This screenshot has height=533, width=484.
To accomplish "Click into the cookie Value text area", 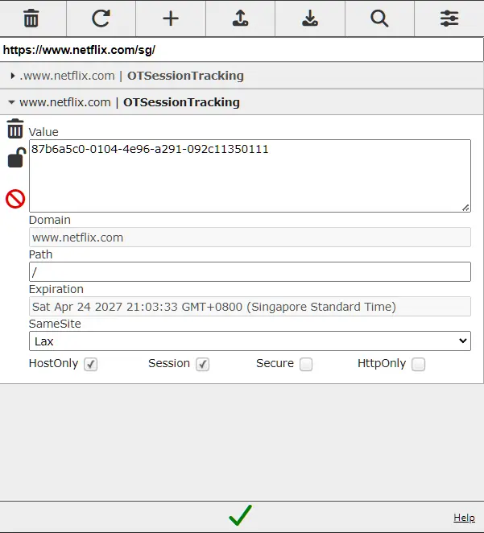I will [250, 176].
